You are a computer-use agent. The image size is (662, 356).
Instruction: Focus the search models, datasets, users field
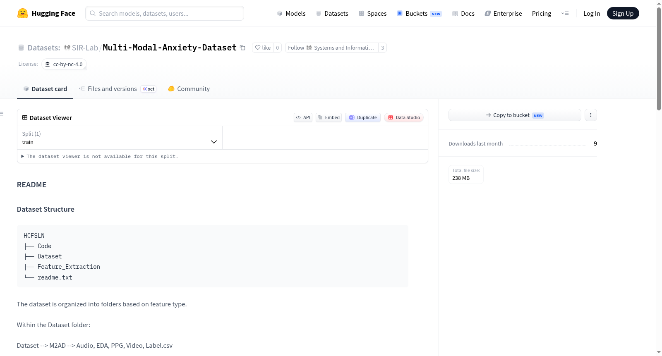pos(165,13)
